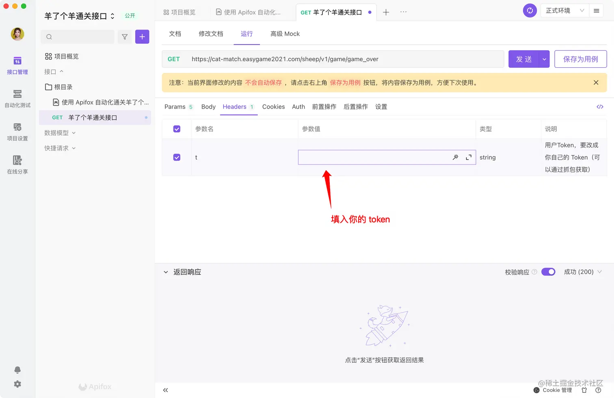Click the 公开 visibility badge
614x398 pixels.
(130, 16)
